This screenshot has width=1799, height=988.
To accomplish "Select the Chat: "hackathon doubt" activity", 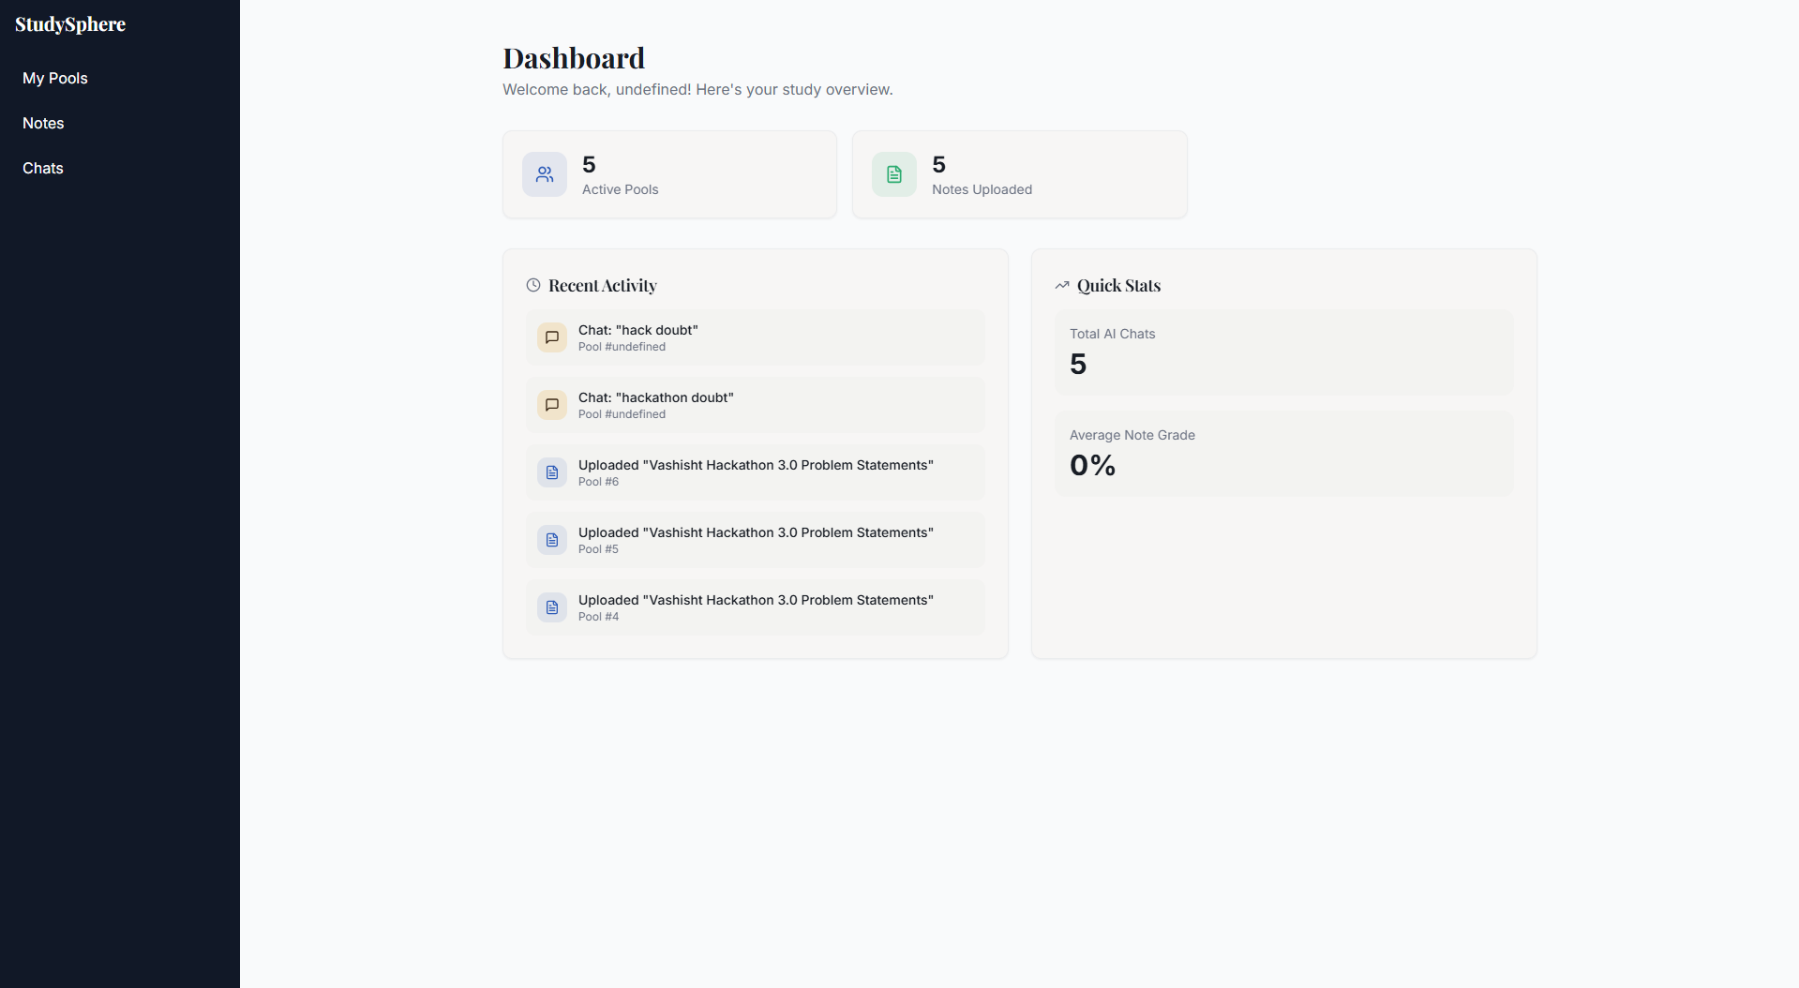I will click(x=756, y=405).
